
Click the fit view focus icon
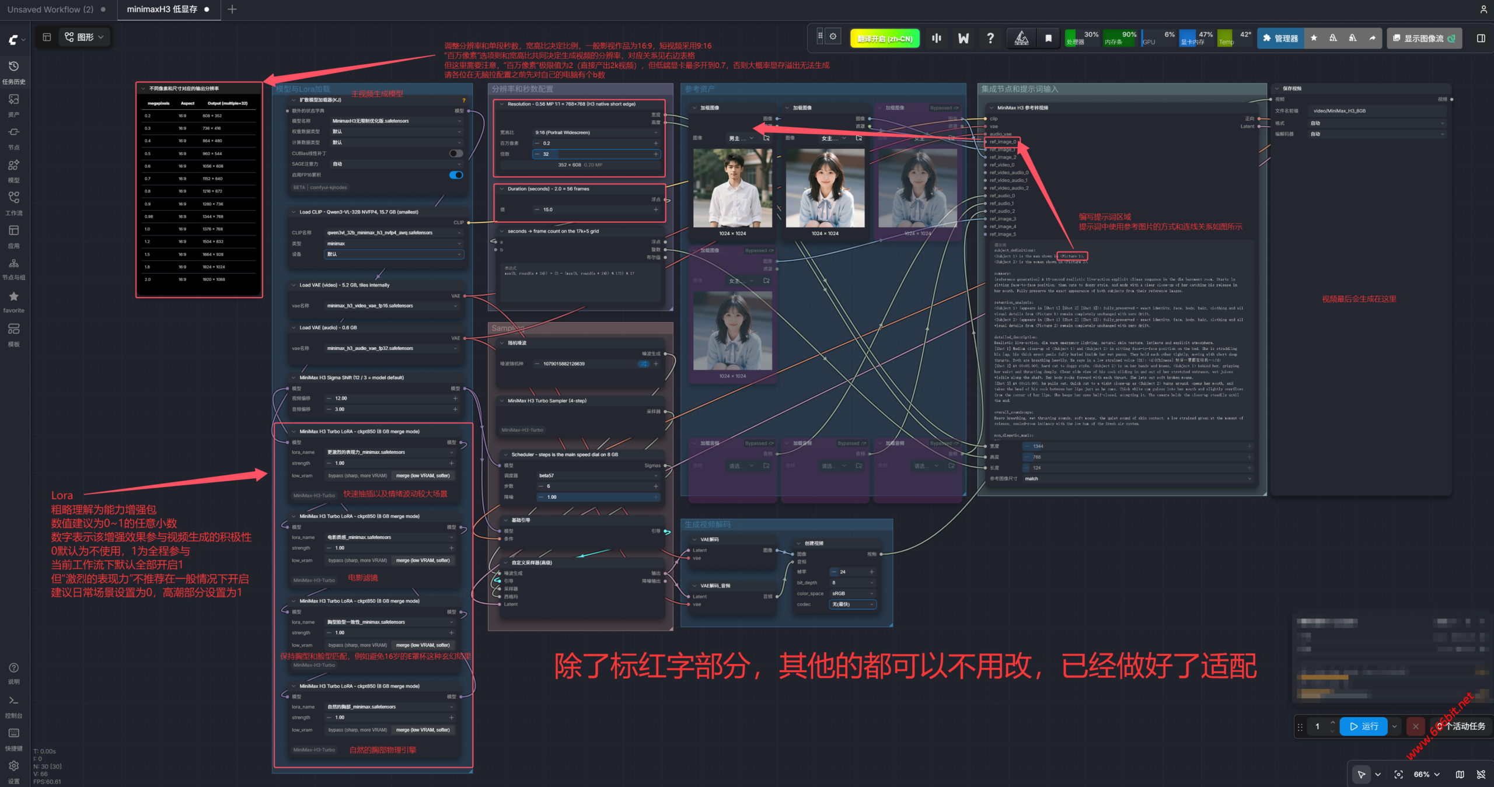pos(1398,774)
